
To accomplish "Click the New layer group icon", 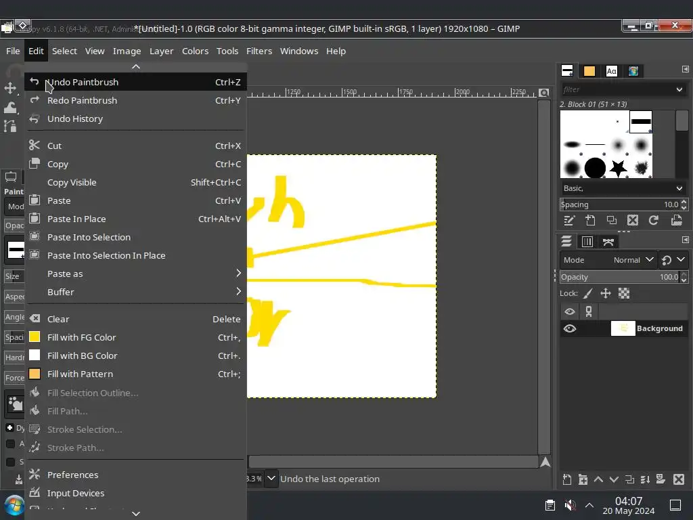I will pos(583,479).
